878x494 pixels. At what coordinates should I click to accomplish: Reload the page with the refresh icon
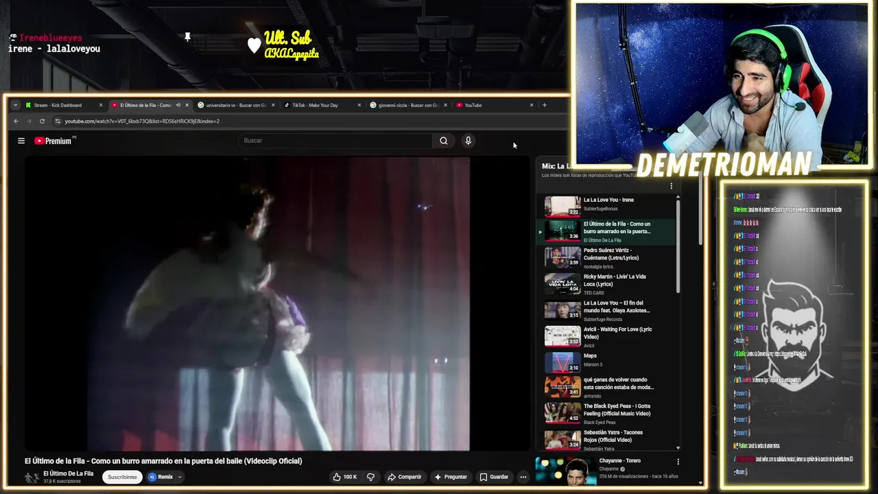pos(42,121)
